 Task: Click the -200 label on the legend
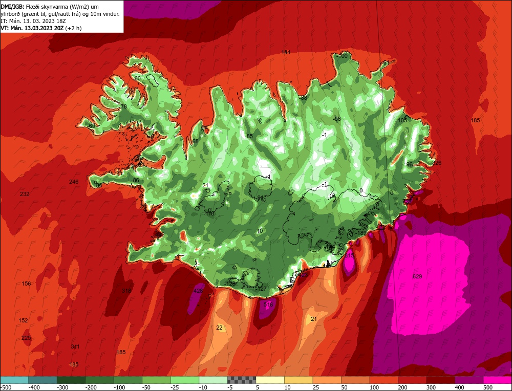click(x=91, y=387)
